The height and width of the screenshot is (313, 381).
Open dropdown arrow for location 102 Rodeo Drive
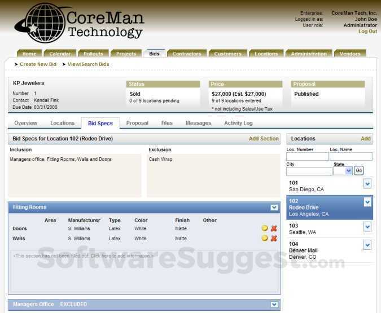pos(367,202)
